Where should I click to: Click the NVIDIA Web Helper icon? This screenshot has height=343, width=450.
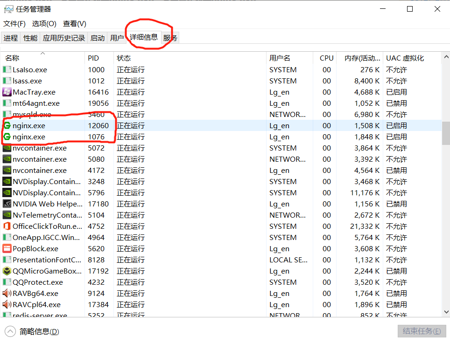click(7, 204)
